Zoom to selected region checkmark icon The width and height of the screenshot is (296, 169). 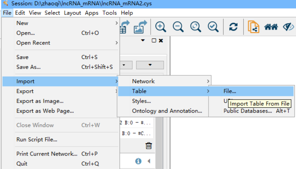pyautogui.click(x=213, y=27)
